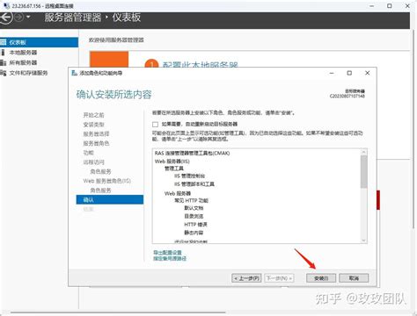
Task: Enable the auto-restart target server checkbox
Action: pos(155,125)
